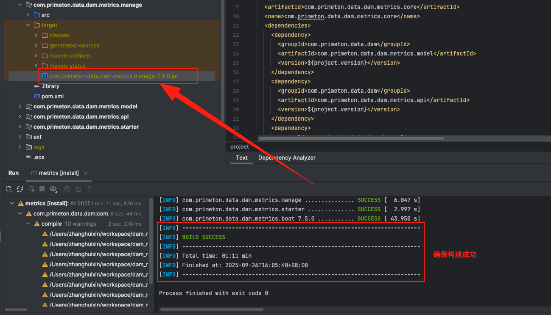551x315 pixels.
Task: Expand com.primeton.data.dam.metrics.model module
Action: (x=20, y=106)
